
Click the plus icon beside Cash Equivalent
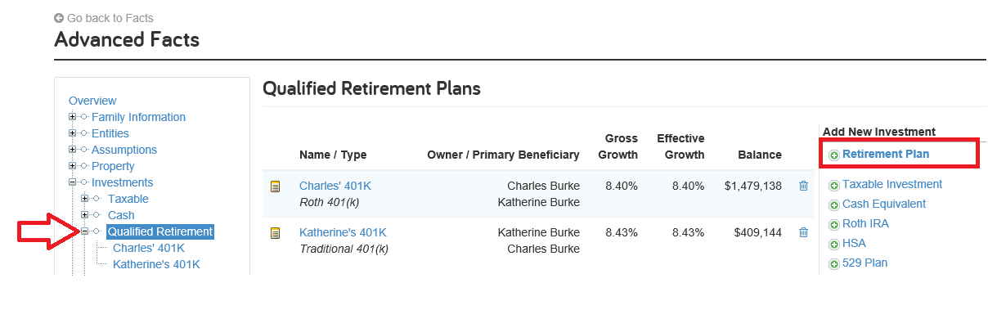click(834, 205)
